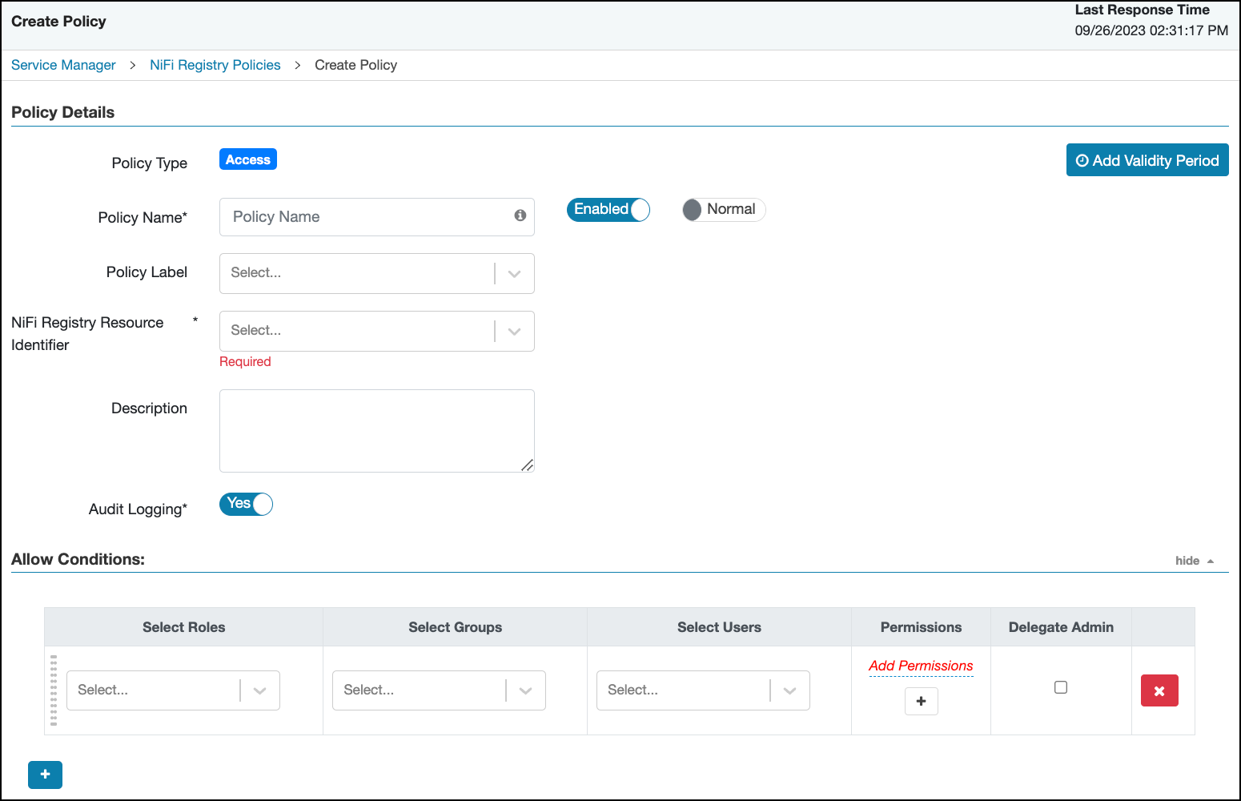Click the info icon in the Policy Name field
This screenshot has height=801, width=1241.
click(x=520, y=217)
